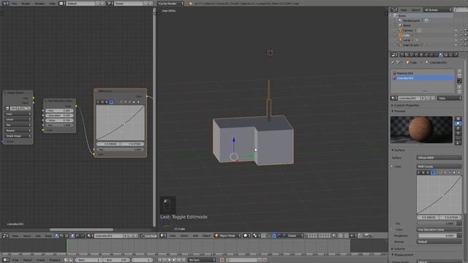This screenshot has width=468, height=263.
Task: Click the timeline editor type icon
Action: (5, 260)
